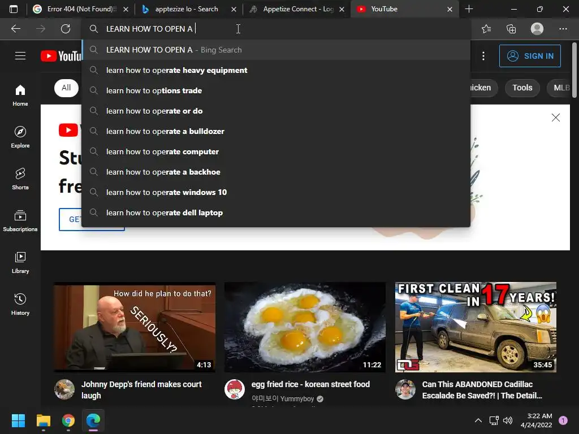Go to Home in YouTube sidebar
579x434 pixels.
tap(20, 95)
